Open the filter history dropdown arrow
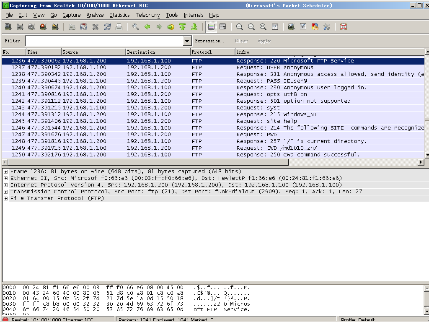Image resolution: width=429 pixels, height=322 pixels. [187, 41]
